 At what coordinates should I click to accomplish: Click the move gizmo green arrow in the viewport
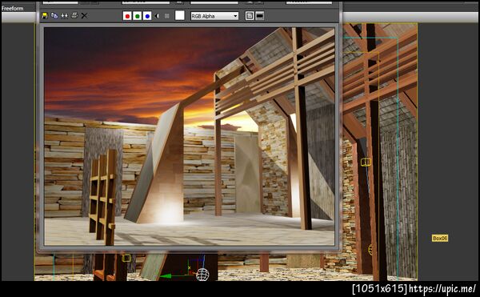[x=166, y=276]
